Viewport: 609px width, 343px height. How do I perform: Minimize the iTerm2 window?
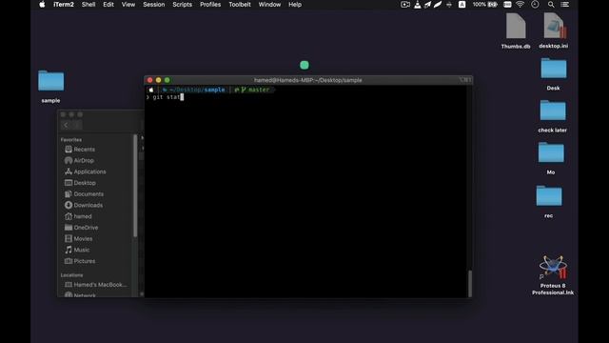coord(159,80)
